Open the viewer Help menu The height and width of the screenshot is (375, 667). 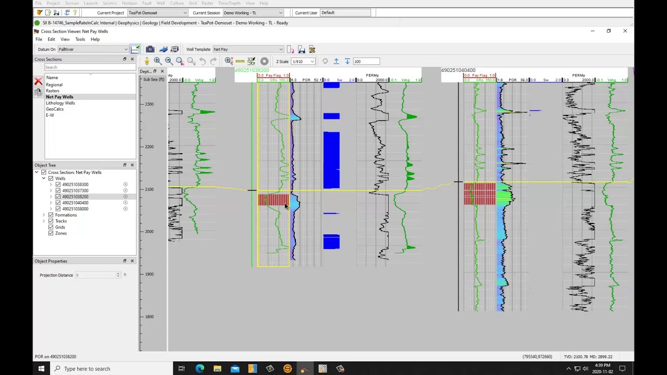(x=95, y=40)
